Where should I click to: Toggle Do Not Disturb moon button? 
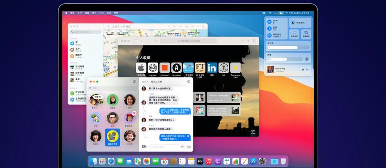point(293,23)
